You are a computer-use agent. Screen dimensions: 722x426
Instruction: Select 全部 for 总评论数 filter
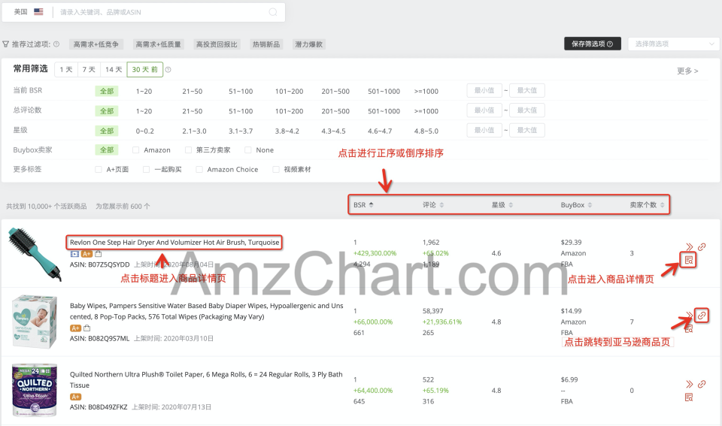pyautogui.click(x=107, y=111)
